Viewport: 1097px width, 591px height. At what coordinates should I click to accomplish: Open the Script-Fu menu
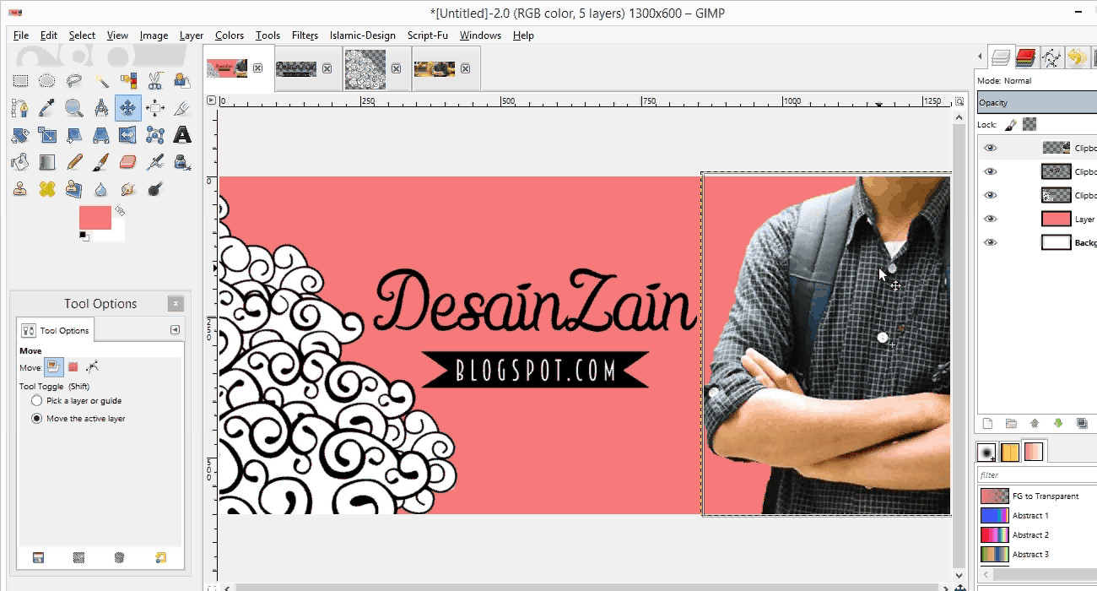coord(428,35)
